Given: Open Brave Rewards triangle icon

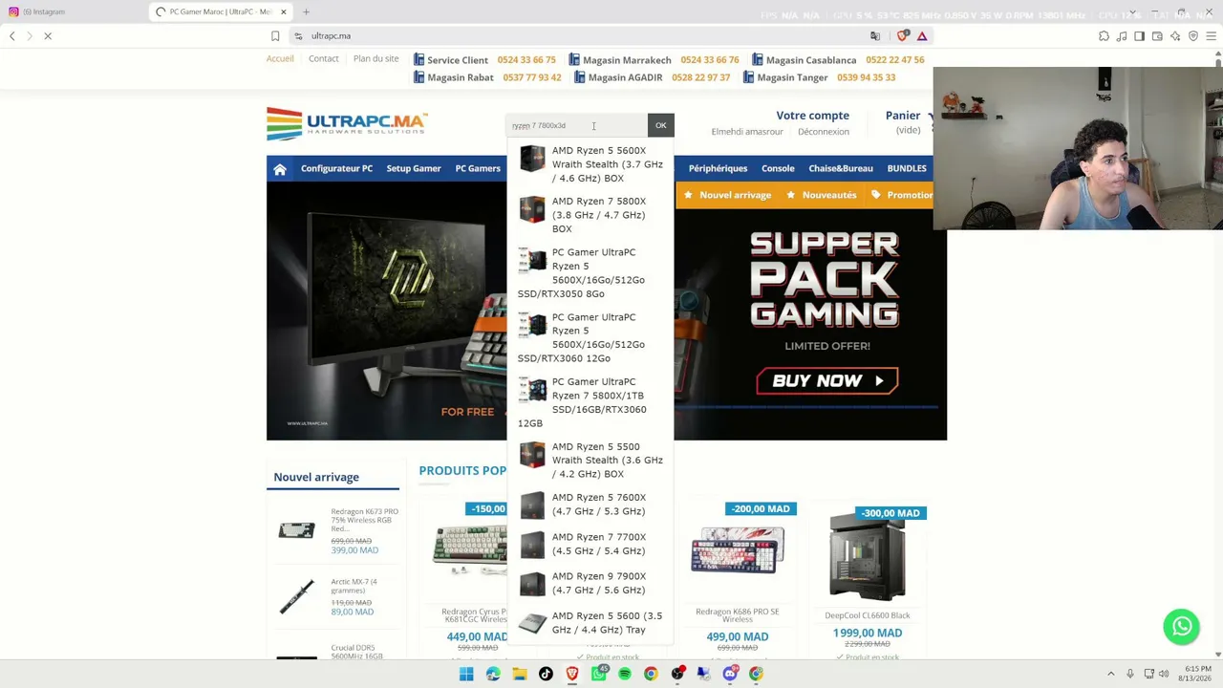Looking at the screenshot, I should [922, 36].
